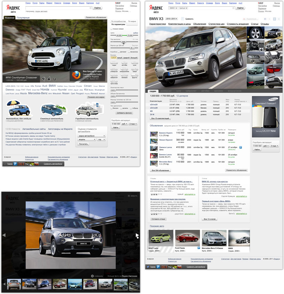The height and width of the screenshot is (294, 284).
Task: Check the 'автомат' gearbox checkbox
Action: [118, 52]
